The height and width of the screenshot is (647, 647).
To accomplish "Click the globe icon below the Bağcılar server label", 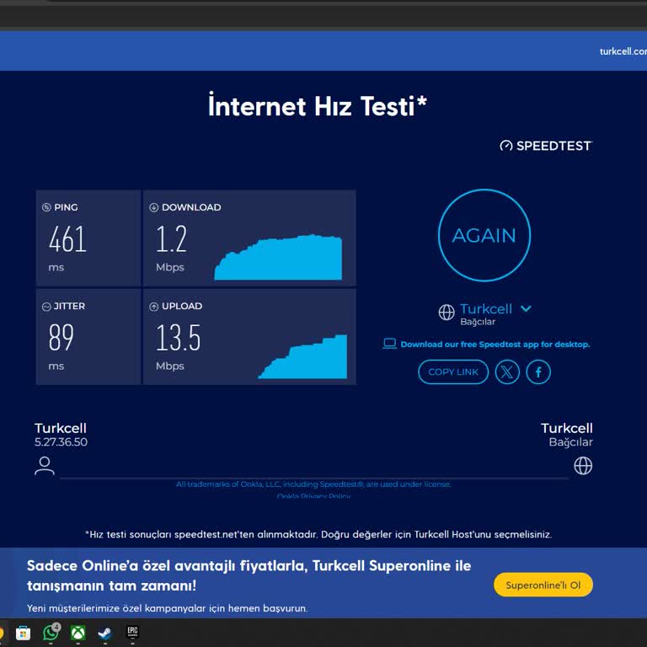I will point(583,466).
